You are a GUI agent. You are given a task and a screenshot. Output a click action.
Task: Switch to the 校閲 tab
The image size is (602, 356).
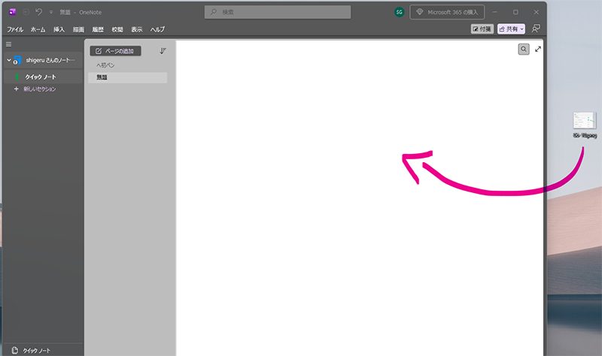(x=117, y=29)
